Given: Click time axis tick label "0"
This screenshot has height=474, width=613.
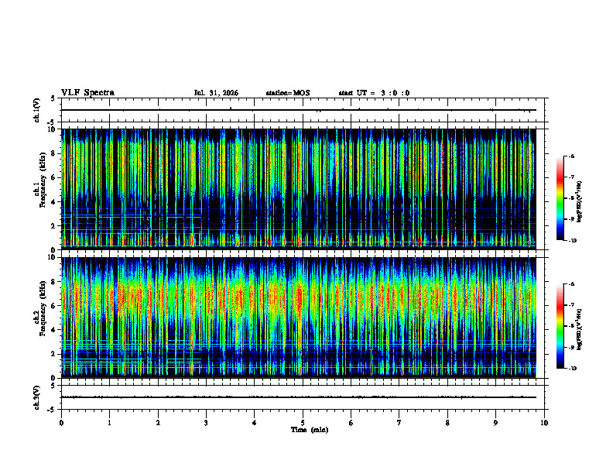Looking at the screenshot, I should tap(61, 423).
